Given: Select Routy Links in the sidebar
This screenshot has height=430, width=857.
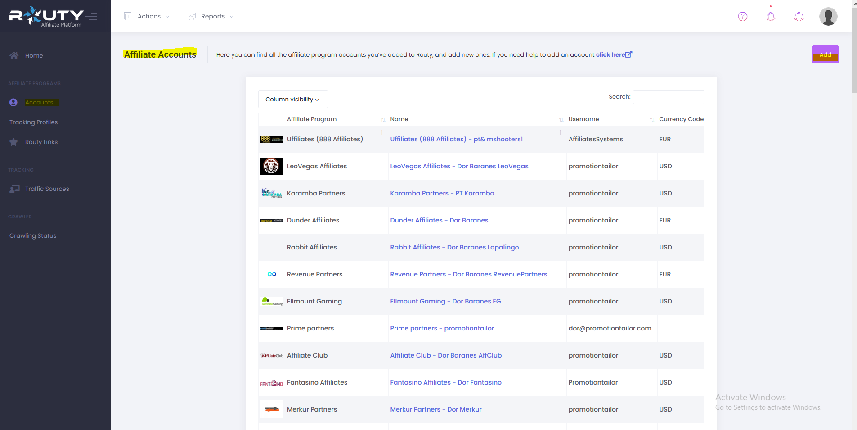Looking at the screenshot, I should [x=41, y=142].
